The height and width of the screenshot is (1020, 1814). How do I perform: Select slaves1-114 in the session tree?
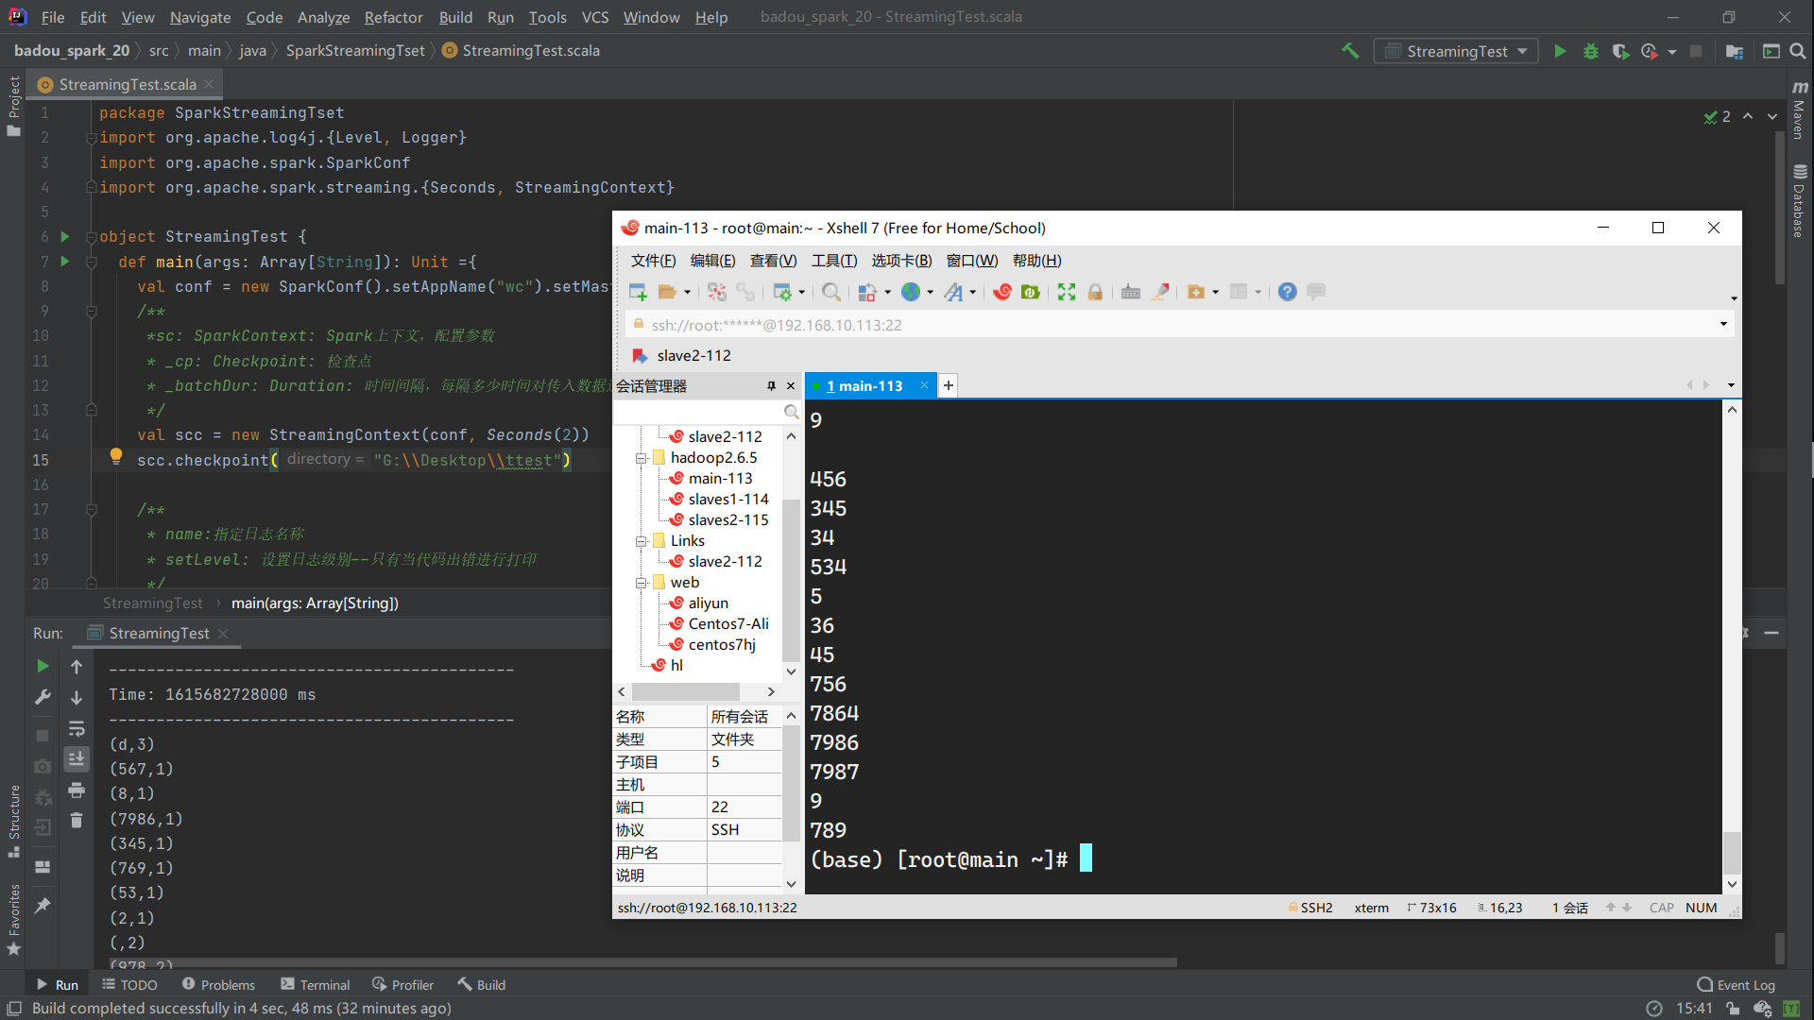click(x=727, y=499)
